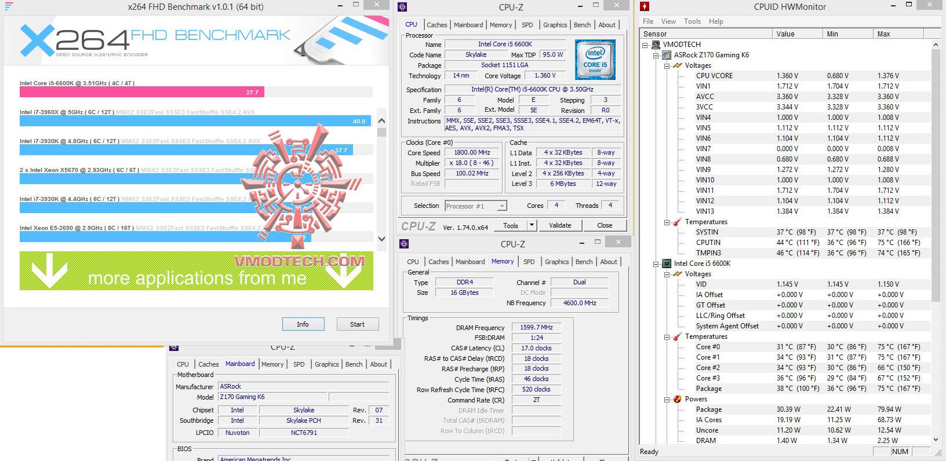
Task: Click the Value column header in HWMonitor
Action: point(798,34)
